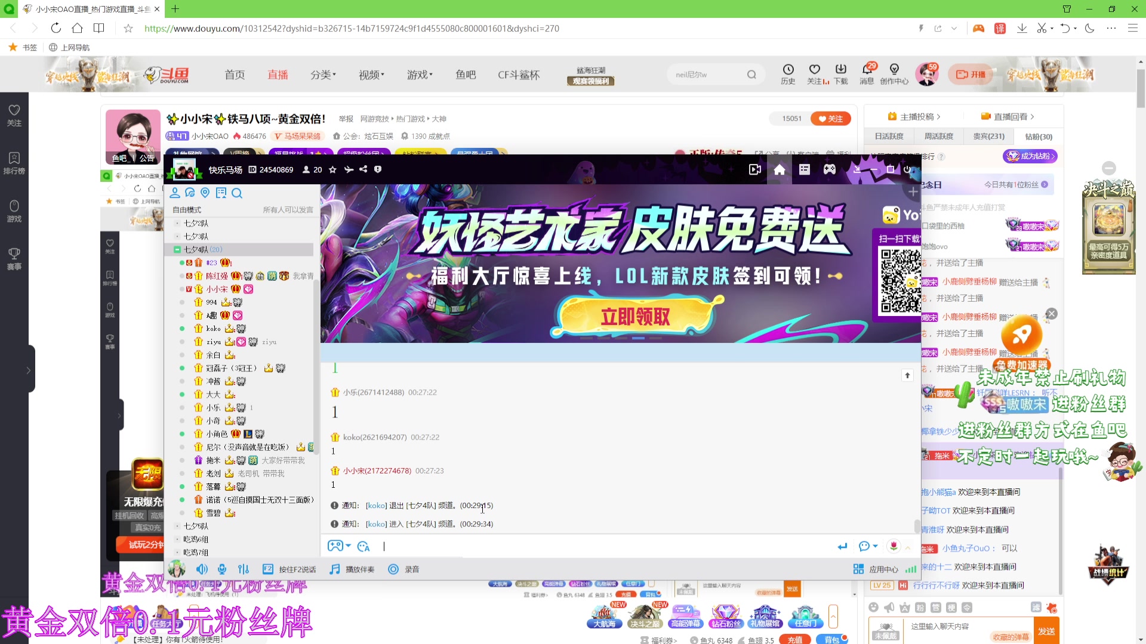Click the audio mixer levels control
1146x644 pixels.
coord(244,569)
